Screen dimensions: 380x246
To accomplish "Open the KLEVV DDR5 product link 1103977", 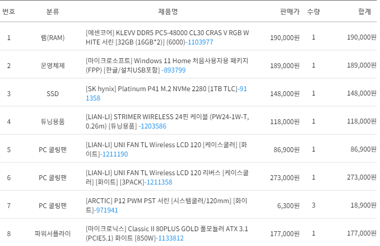I will click(200, 42).
